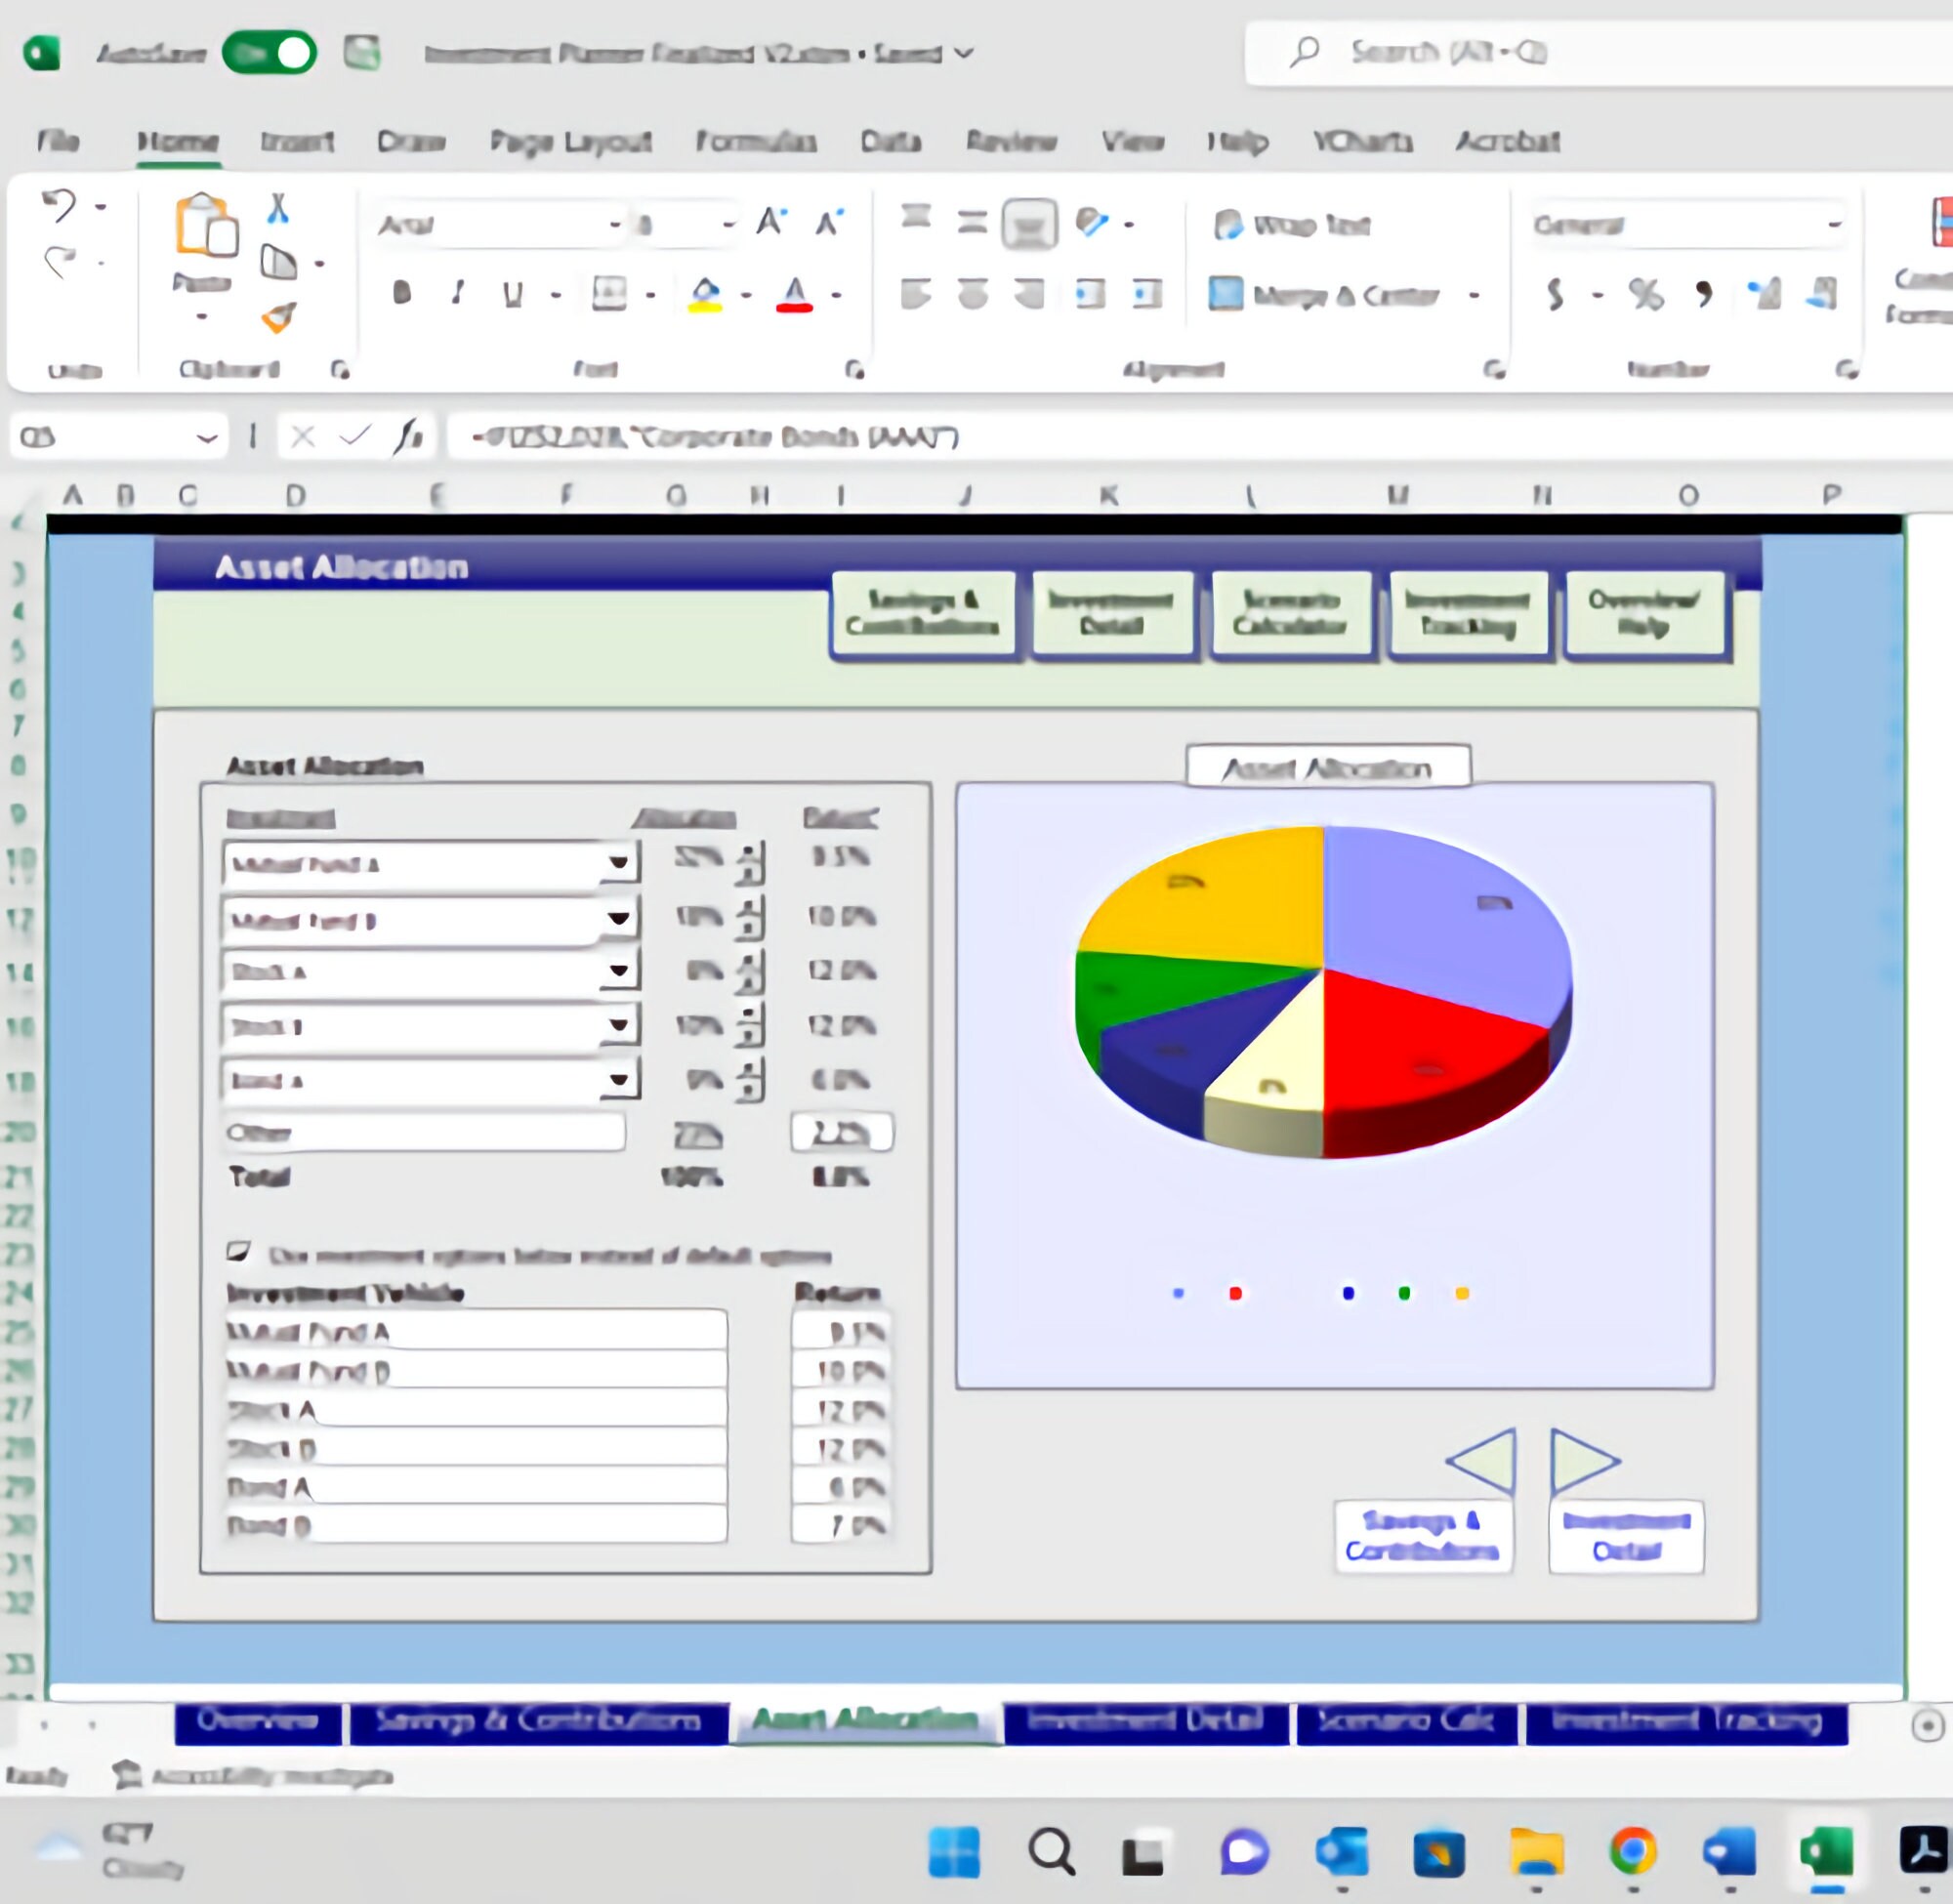The image size is (1953, 1904).
Task: Click the Scenario Calculator navigation button
Action: click(1290, 613)
